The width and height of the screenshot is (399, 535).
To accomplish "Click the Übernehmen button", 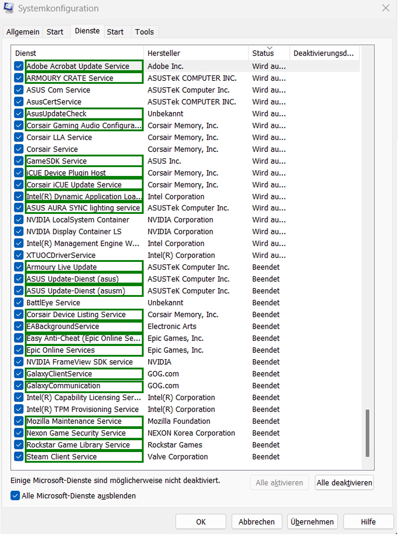I will point(312,522).
